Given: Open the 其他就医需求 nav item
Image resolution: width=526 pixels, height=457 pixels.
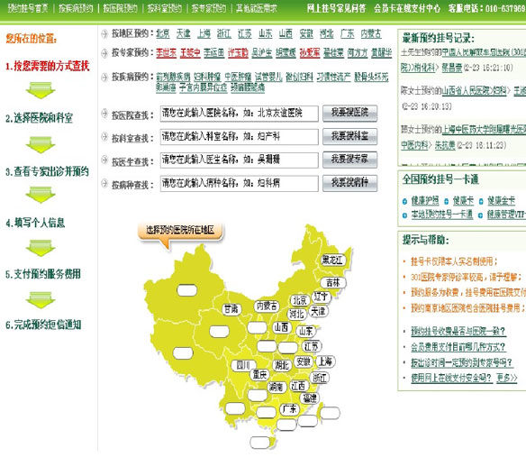Looking at the screenshot, I should [x=257, y=8].
